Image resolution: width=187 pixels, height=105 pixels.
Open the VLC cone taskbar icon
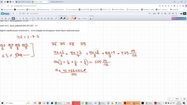click(112, 103)
